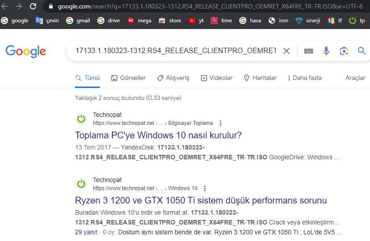
Task: Reload the page with the refresh icon
Action: 33,6
